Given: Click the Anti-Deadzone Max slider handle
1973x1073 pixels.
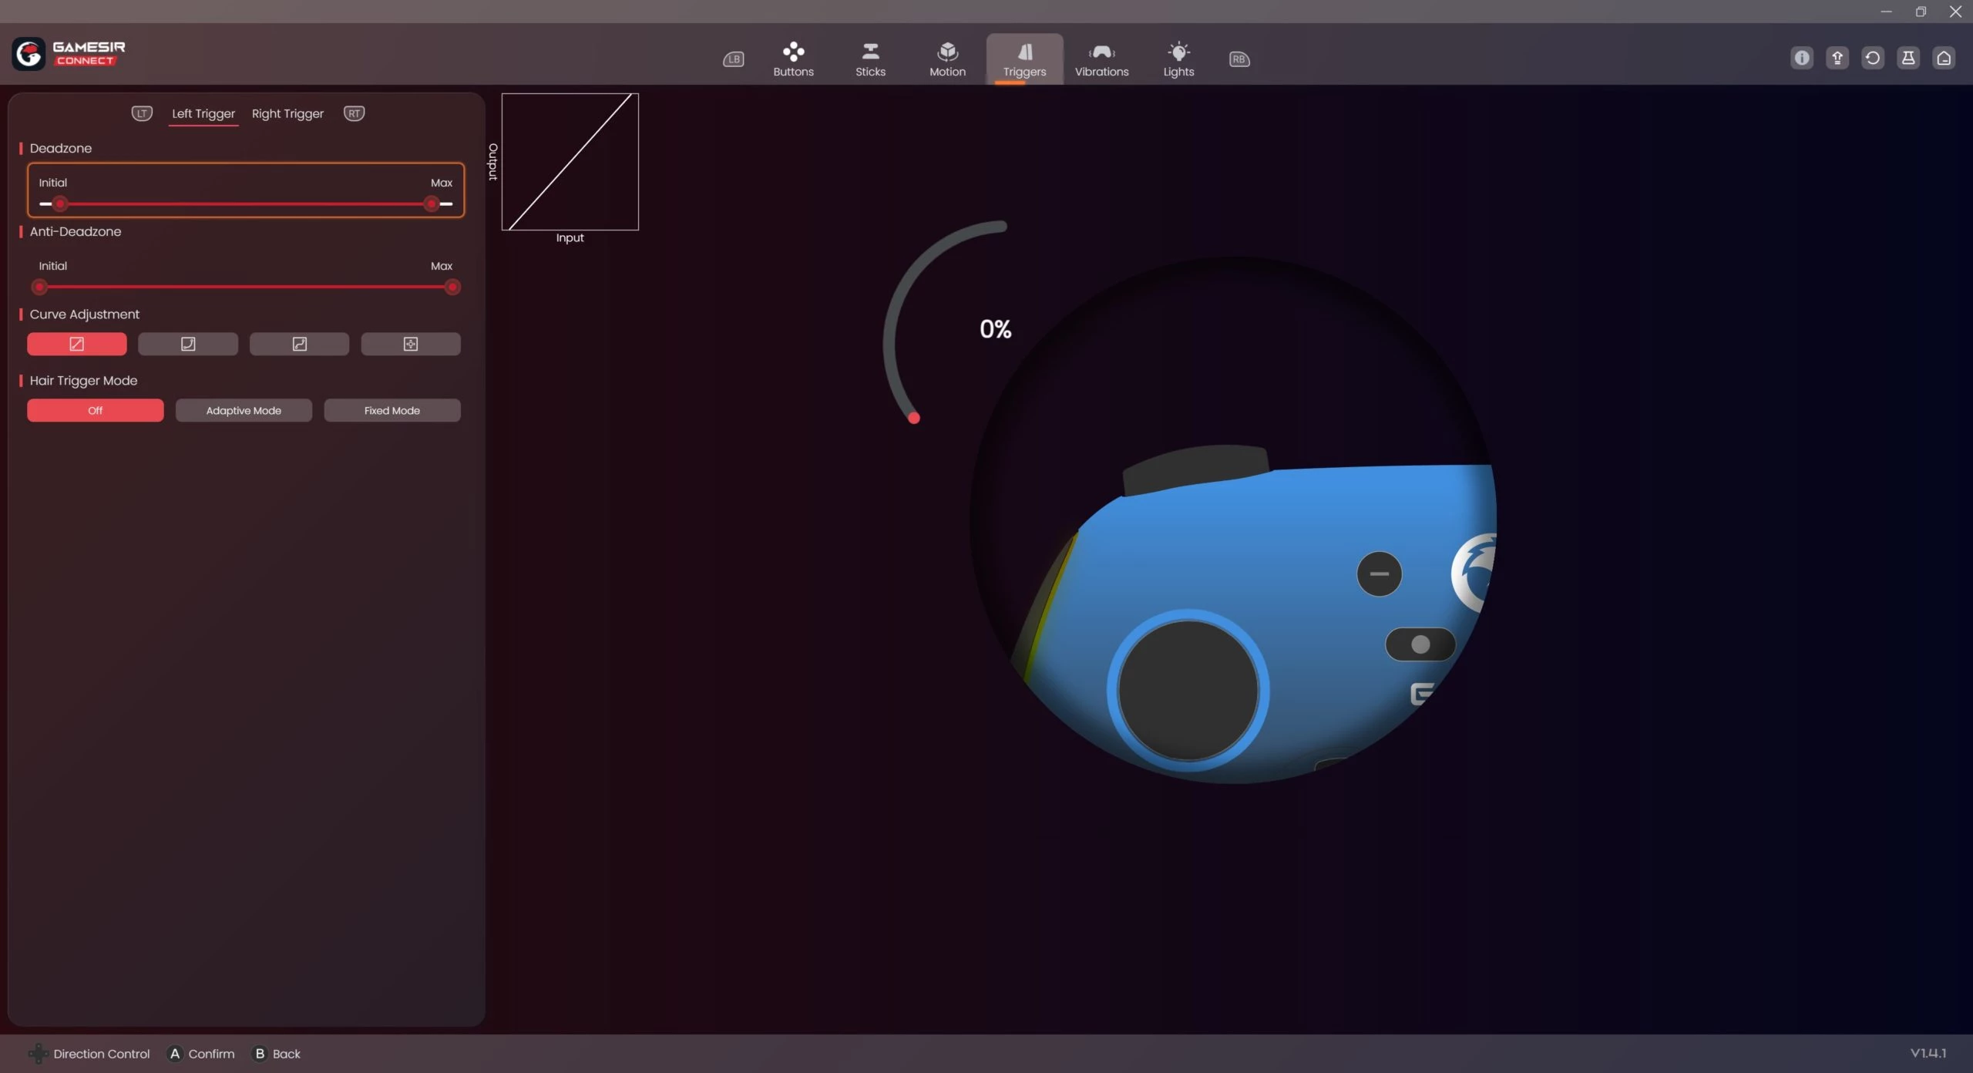Looking at the screenshot, I should pos(452,288).
